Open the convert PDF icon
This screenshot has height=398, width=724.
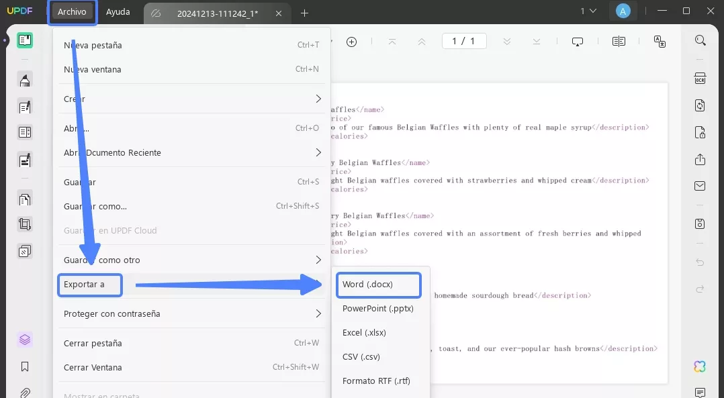tap(700, 105)
